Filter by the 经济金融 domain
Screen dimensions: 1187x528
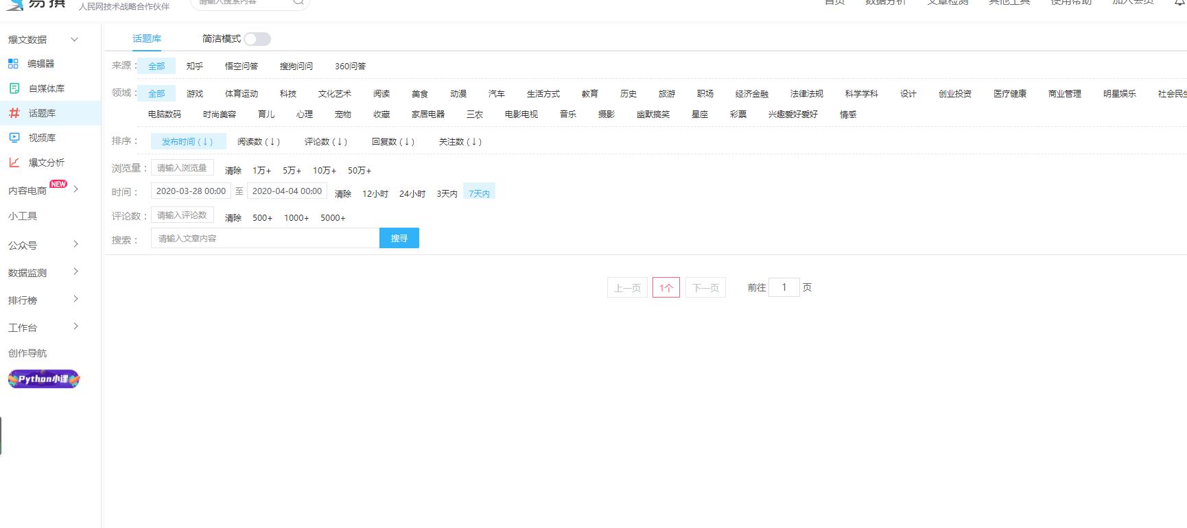point(752,94)
